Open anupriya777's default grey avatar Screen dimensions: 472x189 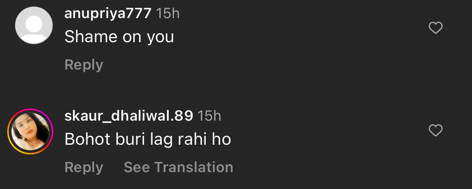click(x=34, y=25)
